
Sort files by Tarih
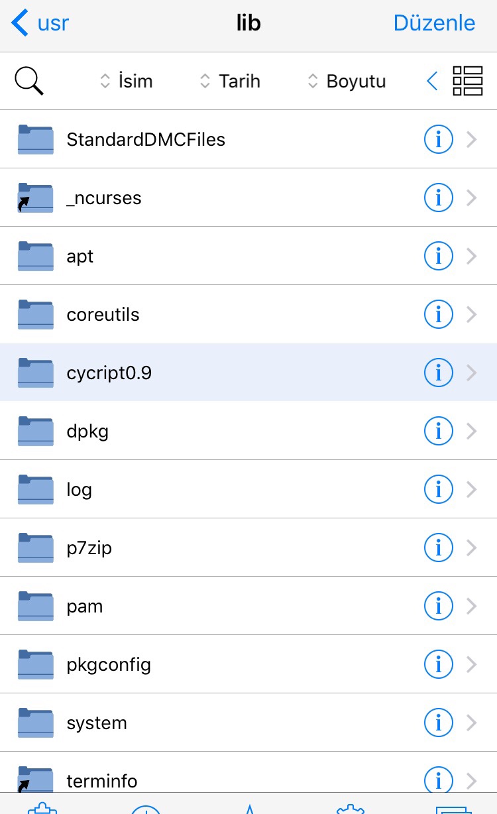[x=230, y=82]
